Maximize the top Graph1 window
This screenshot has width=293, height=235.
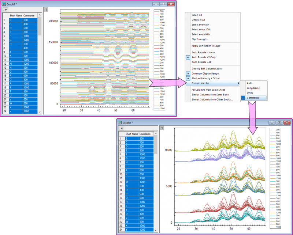pyautogui.click(x=163, y=4)
